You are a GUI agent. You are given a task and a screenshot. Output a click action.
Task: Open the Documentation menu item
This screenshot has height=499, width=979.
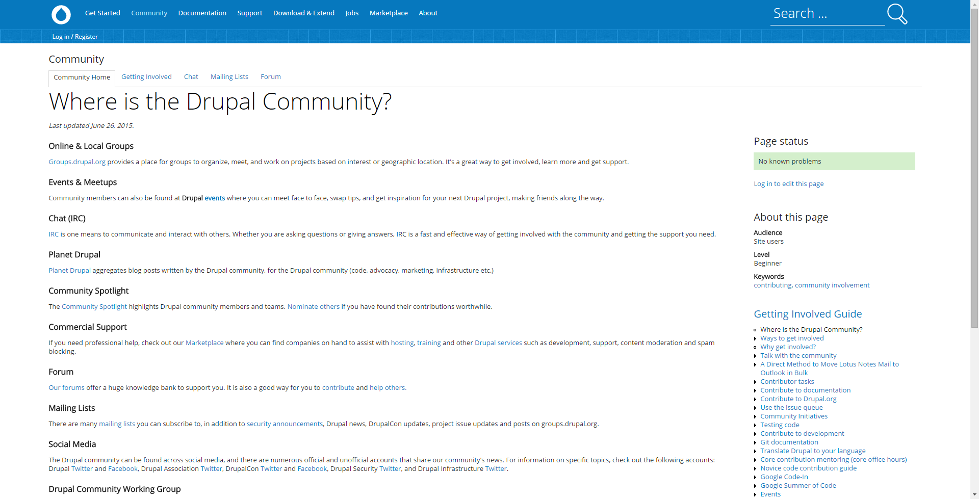(202, 13)
